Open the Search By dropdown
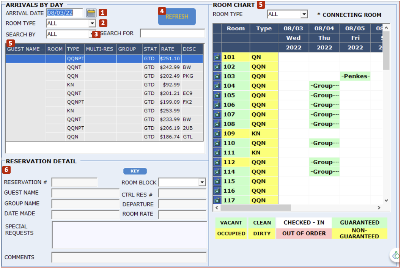This screenshot has height=269, width=401. click(91, 34)
